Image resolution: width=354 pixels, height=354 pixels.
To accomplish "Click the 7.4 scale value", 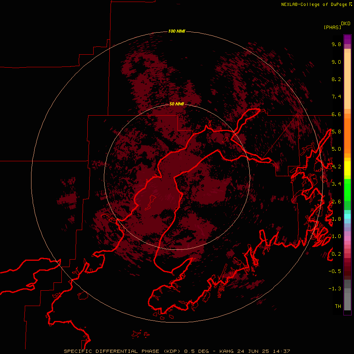I will (x=336, y=97).
